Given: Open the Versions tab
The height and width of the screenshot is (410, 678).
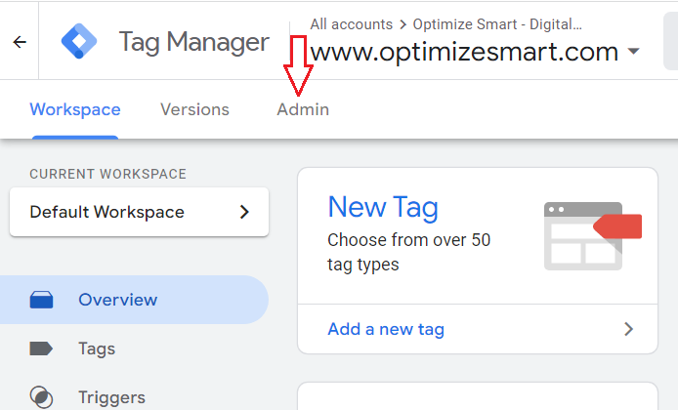Looking at the screenshot, I should [194, 109].
